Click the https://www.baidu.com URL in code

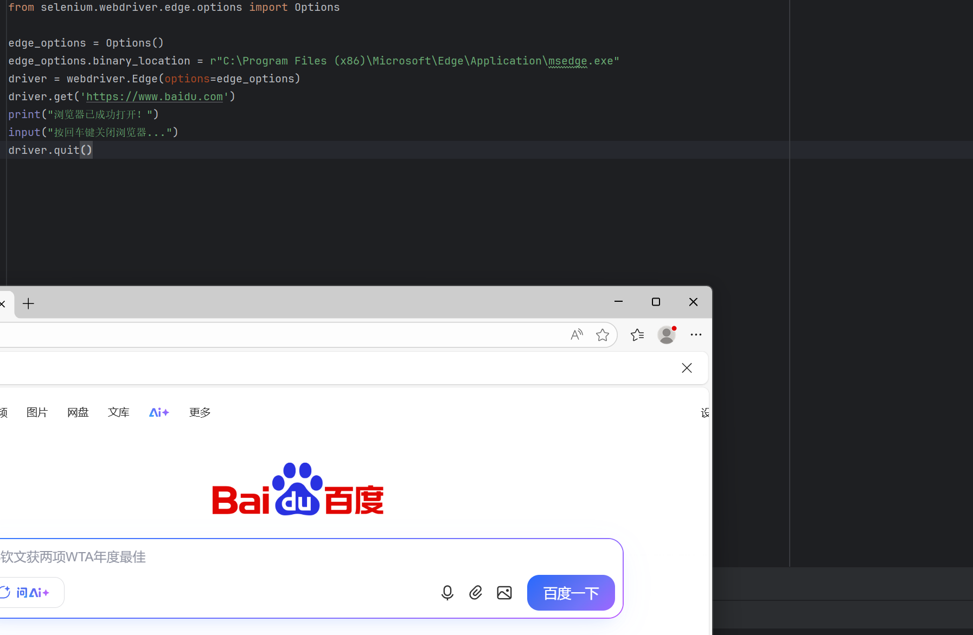[x=155, y=96]
